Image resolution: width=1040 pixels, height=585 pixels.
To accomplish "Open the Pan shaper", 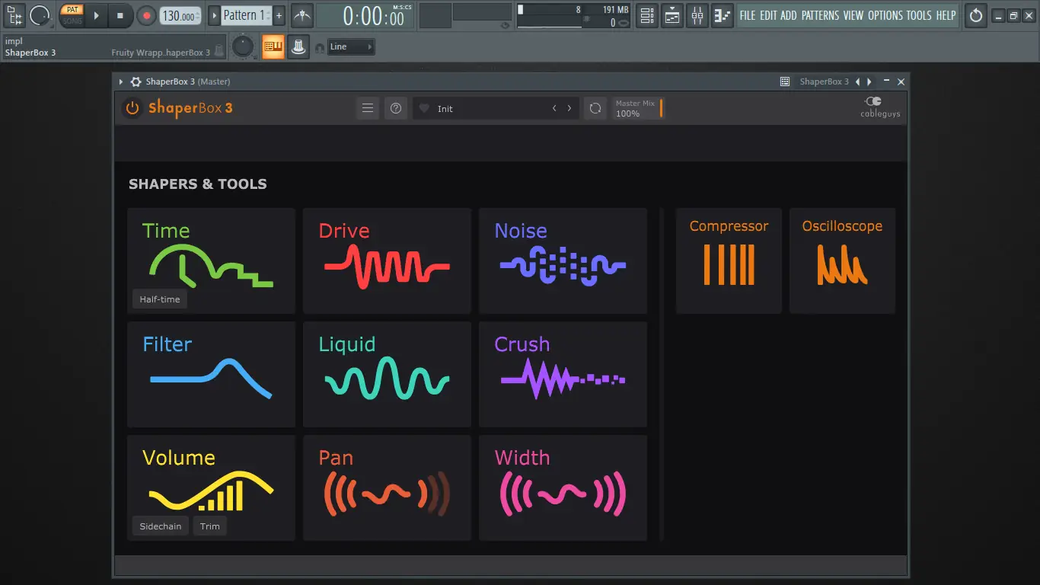I will [387, 487].
